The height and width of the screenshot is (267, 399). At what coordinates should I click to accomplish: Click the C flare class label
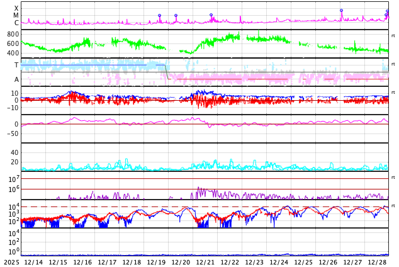coord(16,23)
